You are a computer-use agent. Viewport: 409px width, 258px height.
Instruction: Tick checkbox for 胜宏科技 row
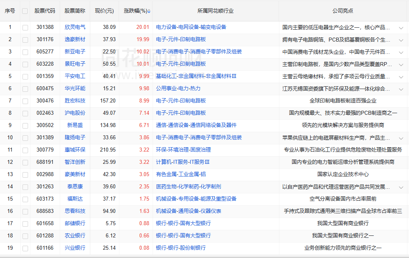coord(25,101)
